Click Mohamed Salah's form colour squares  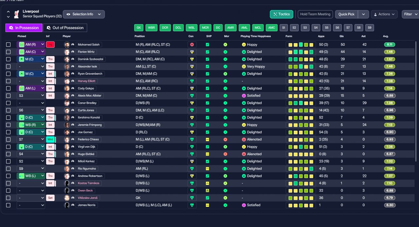click(301, 45)
